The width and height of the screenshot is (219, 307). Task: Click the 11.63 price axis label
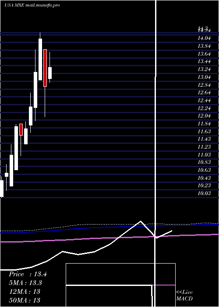tap(204, 132)
